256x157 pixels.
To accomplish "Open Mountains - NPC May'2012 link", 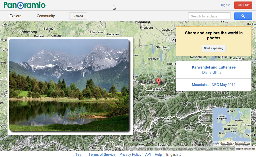I will coord(214,85).
